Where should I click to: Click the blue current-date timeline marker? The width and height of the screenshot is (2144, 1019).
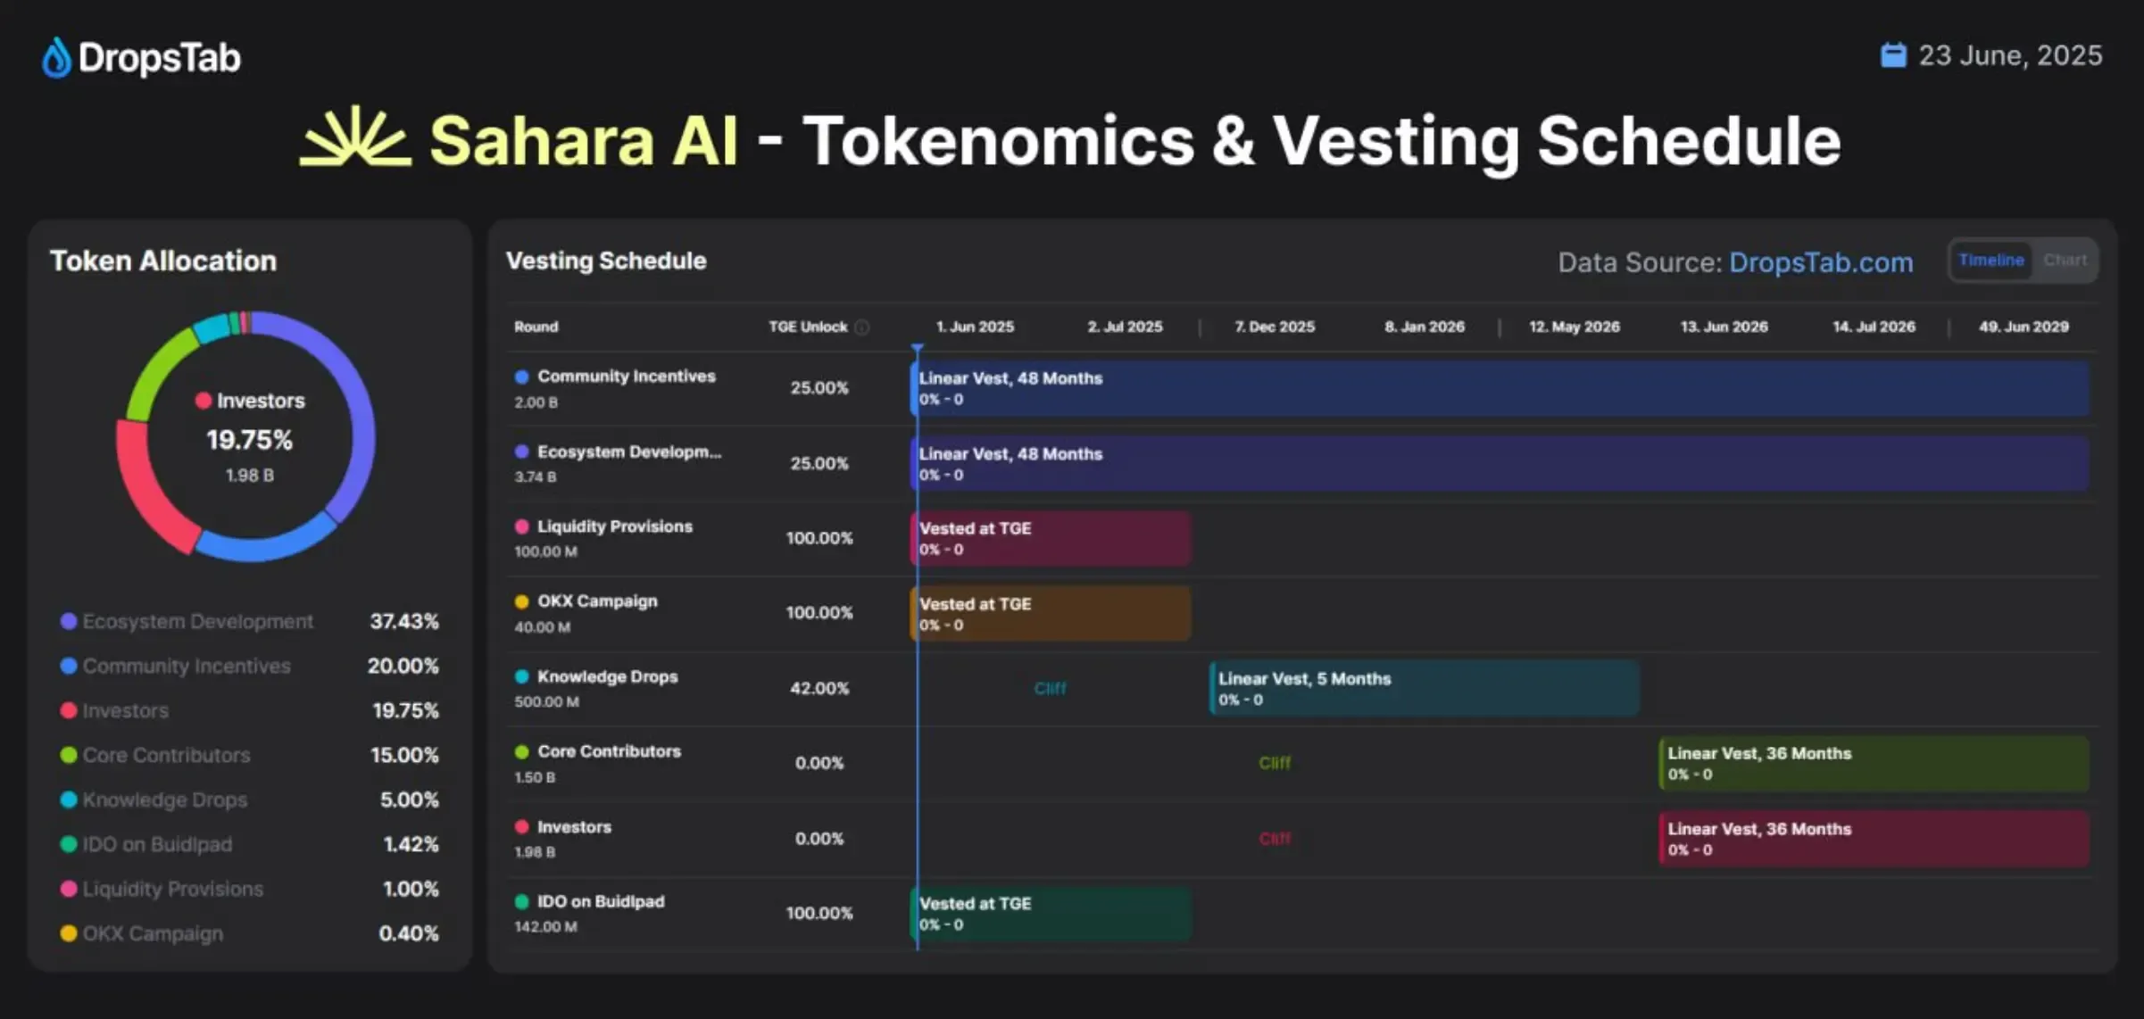pos(918,348)
